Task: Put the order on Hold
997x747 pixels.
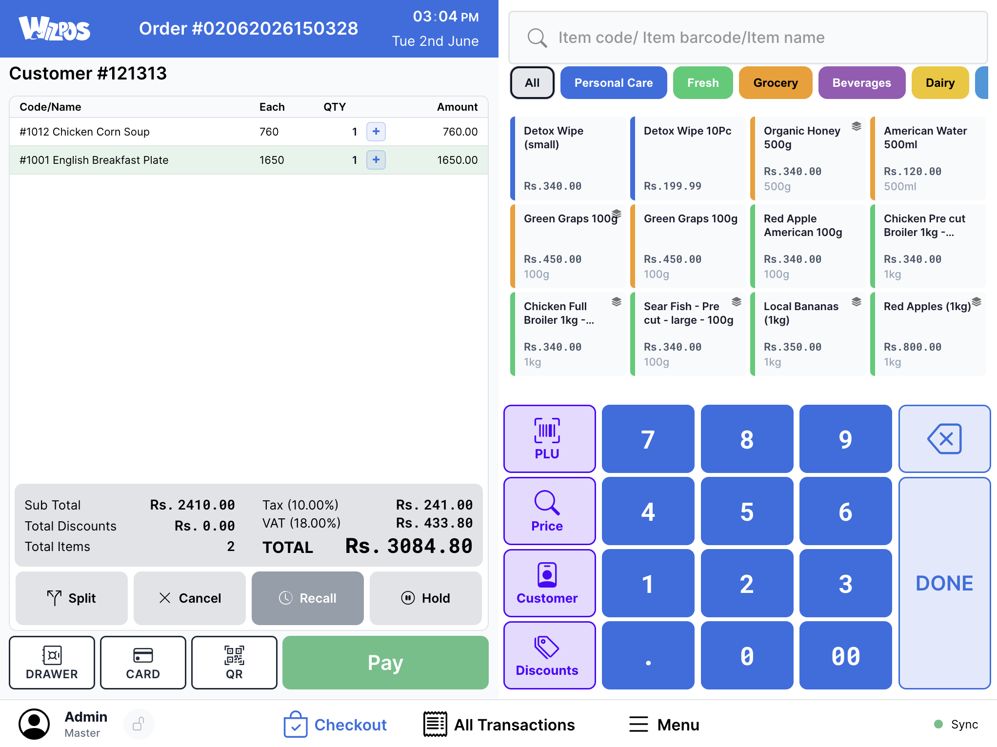Action: 426,598
